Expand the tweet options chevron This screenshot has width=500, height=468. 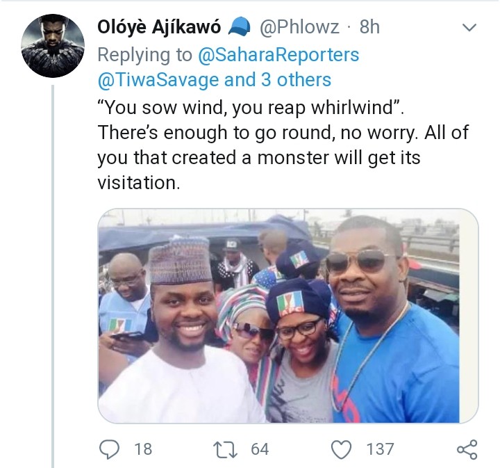tap(469, 28)
